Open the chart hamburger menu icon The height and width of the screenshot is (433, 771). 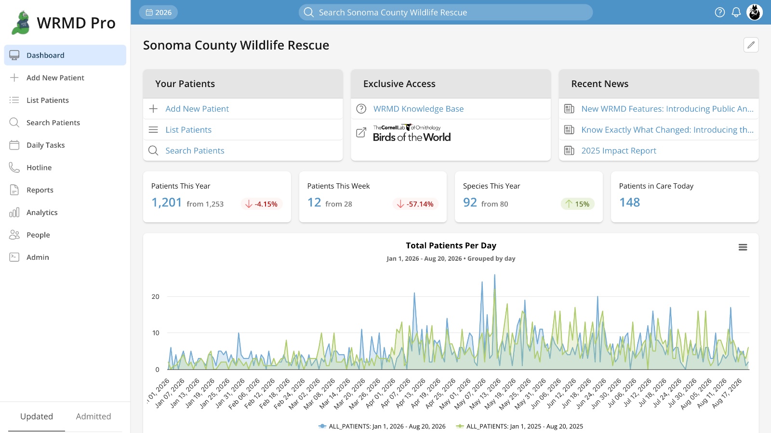743,247
